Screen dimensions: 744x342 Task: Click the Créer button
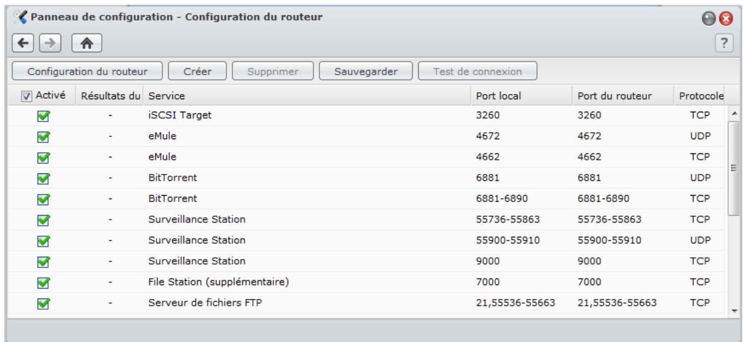coord(198,72)
